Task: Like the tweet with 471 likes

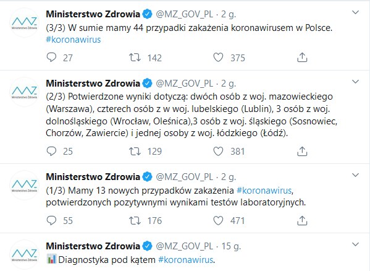Action: 218,220
